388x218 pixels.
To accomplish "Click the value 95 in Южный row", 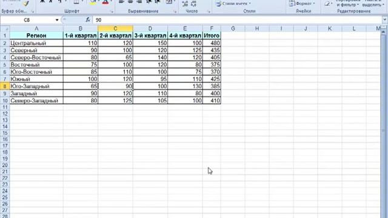I will click(x=150, y=79).
